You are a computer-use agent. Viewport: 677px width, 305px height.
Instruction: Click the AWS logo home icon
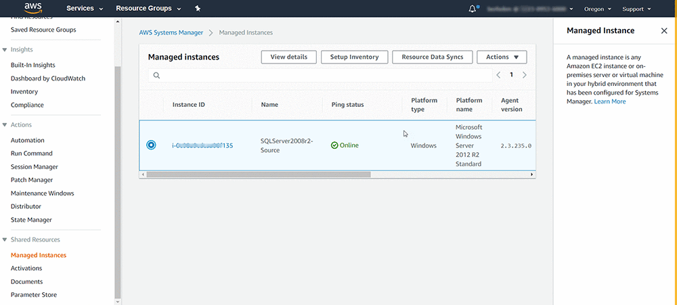[33, 9]
